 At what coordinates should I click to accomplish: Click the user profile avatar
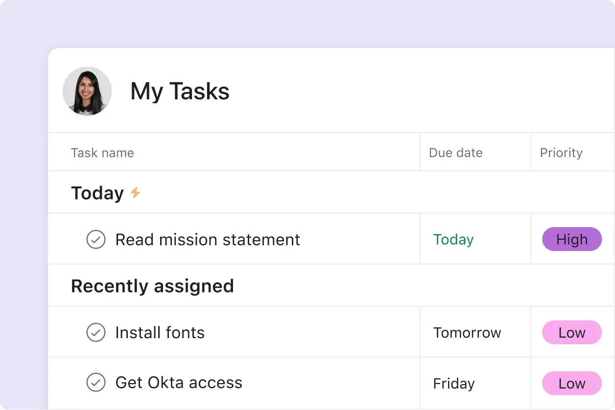87,91
